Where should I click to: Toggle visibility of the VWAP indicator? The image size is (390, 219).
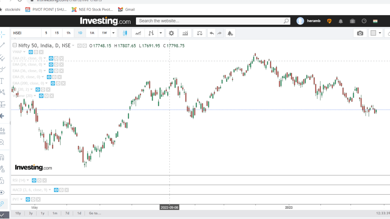tap(31, 52)
